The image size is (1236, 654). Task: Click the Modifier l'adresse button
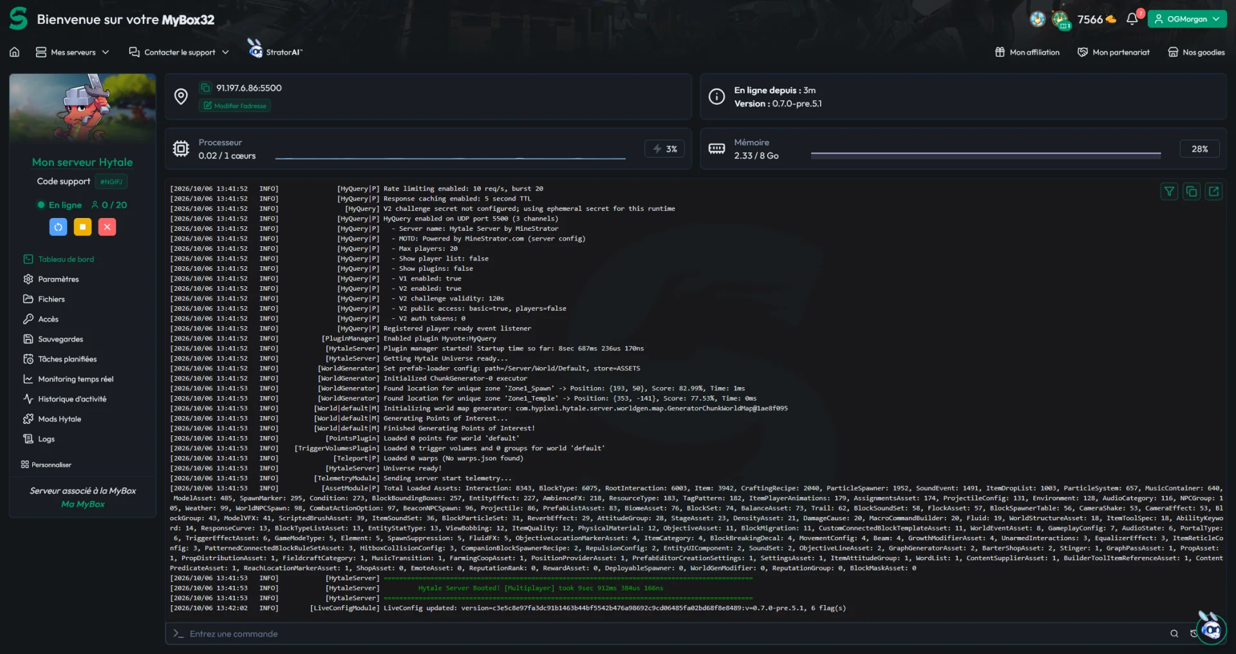tap(235, 105)
